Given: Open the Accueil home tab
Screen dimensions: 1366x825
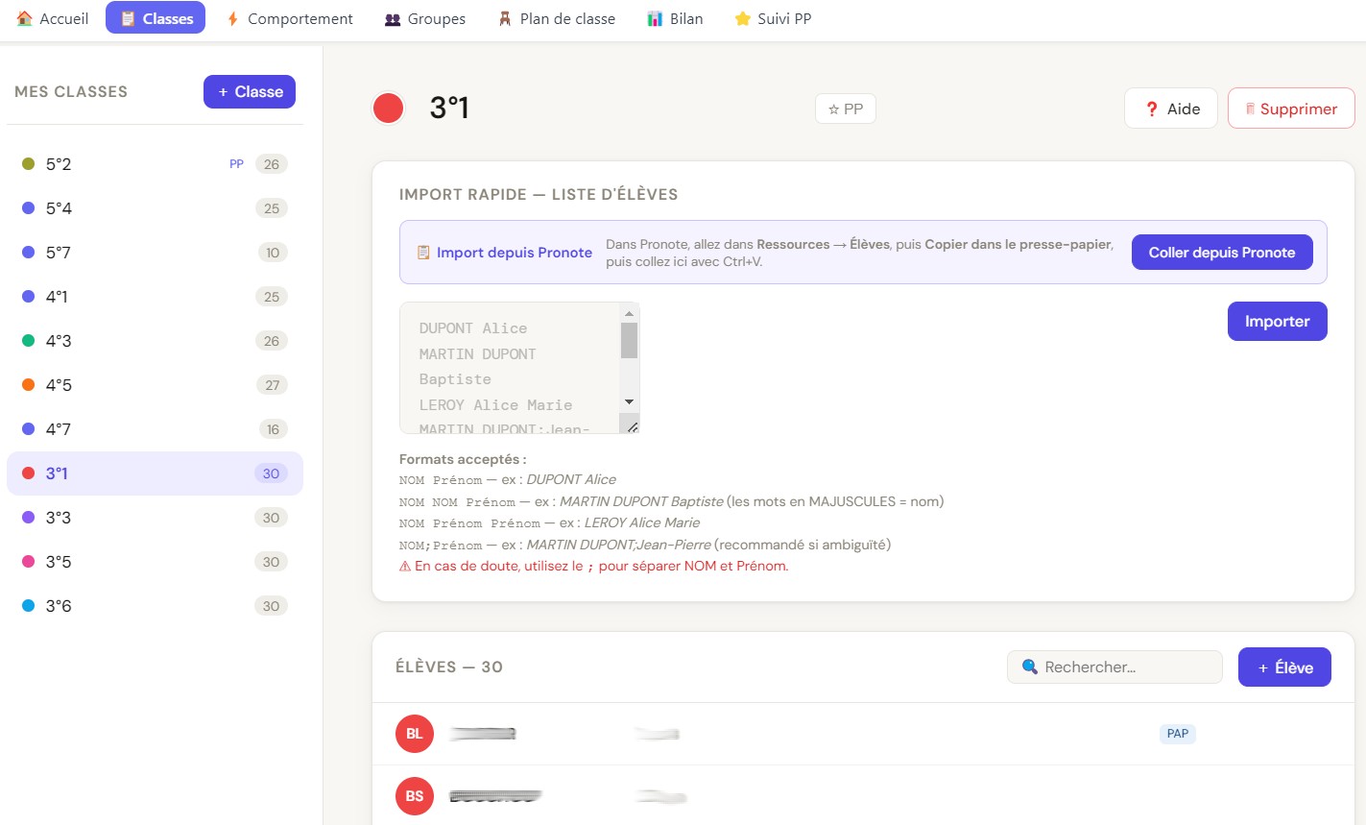Looking at the screenshot, I should coord(53,18).
